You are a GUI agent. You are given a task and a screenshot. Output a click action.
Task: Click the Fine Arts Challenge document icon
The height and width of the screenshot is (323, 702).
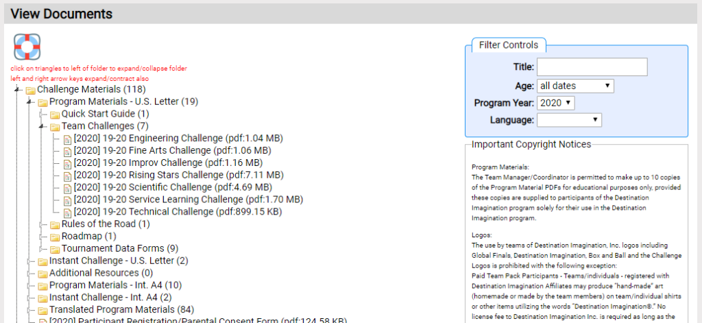[x=67, y=151]
